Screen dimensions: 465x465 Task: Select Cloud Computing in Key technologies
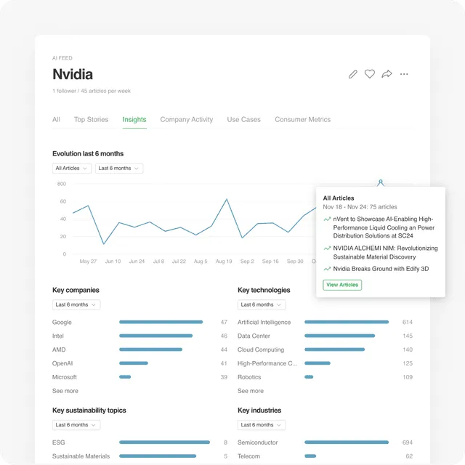[x=261, y=349]
